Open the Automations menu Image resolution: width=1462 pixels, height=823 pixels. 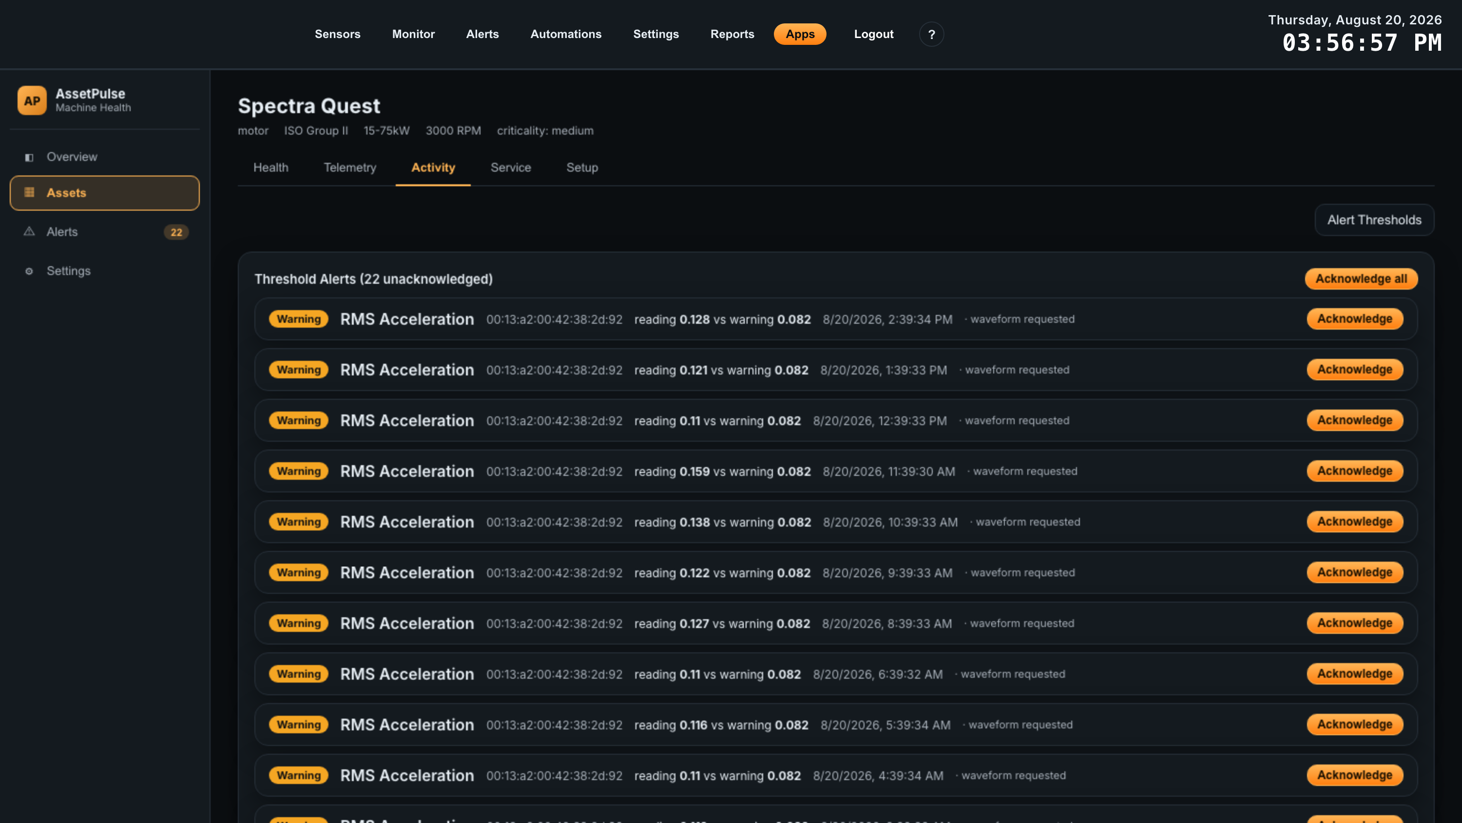tap(566, 34)
